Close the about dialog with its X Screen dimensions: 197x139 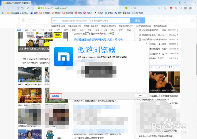(x=147, y=44)
